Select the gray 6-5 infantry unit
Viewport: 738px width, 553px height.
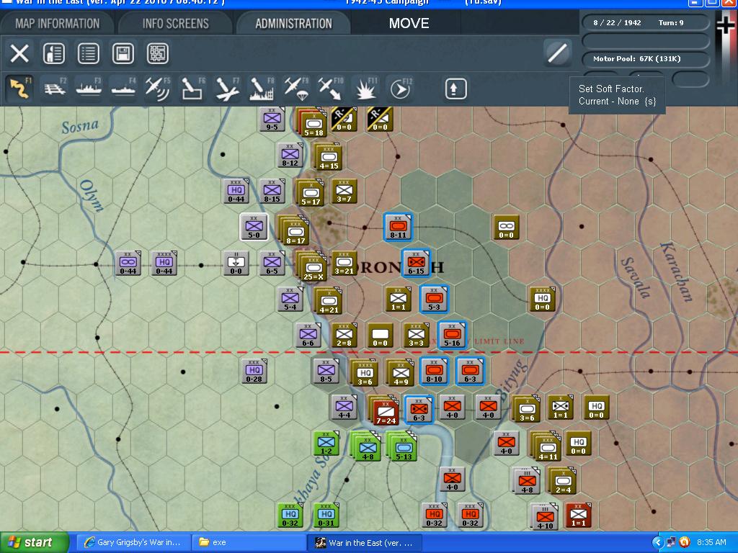pos(272,262)
